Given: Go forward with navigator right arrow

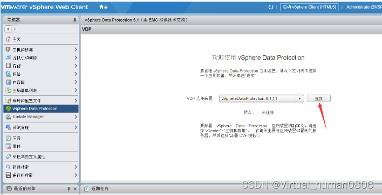Looking at the screenshot, I should click(15, 29).
